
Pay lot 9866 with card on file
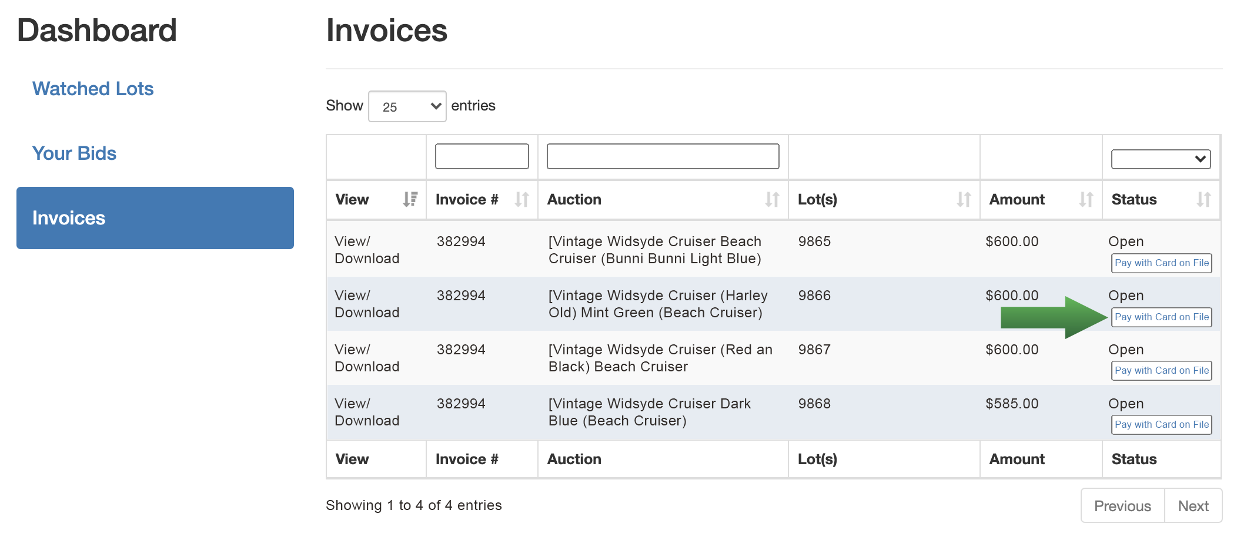click(1161, 317)
